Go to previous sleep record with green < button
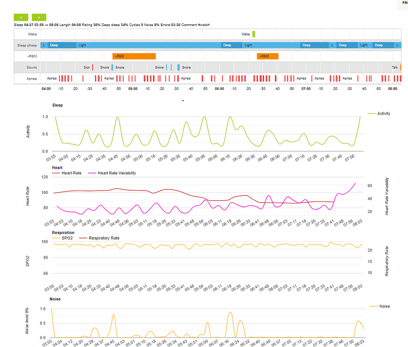This screenshot has height=347, width=408. [x=21, y=18]
